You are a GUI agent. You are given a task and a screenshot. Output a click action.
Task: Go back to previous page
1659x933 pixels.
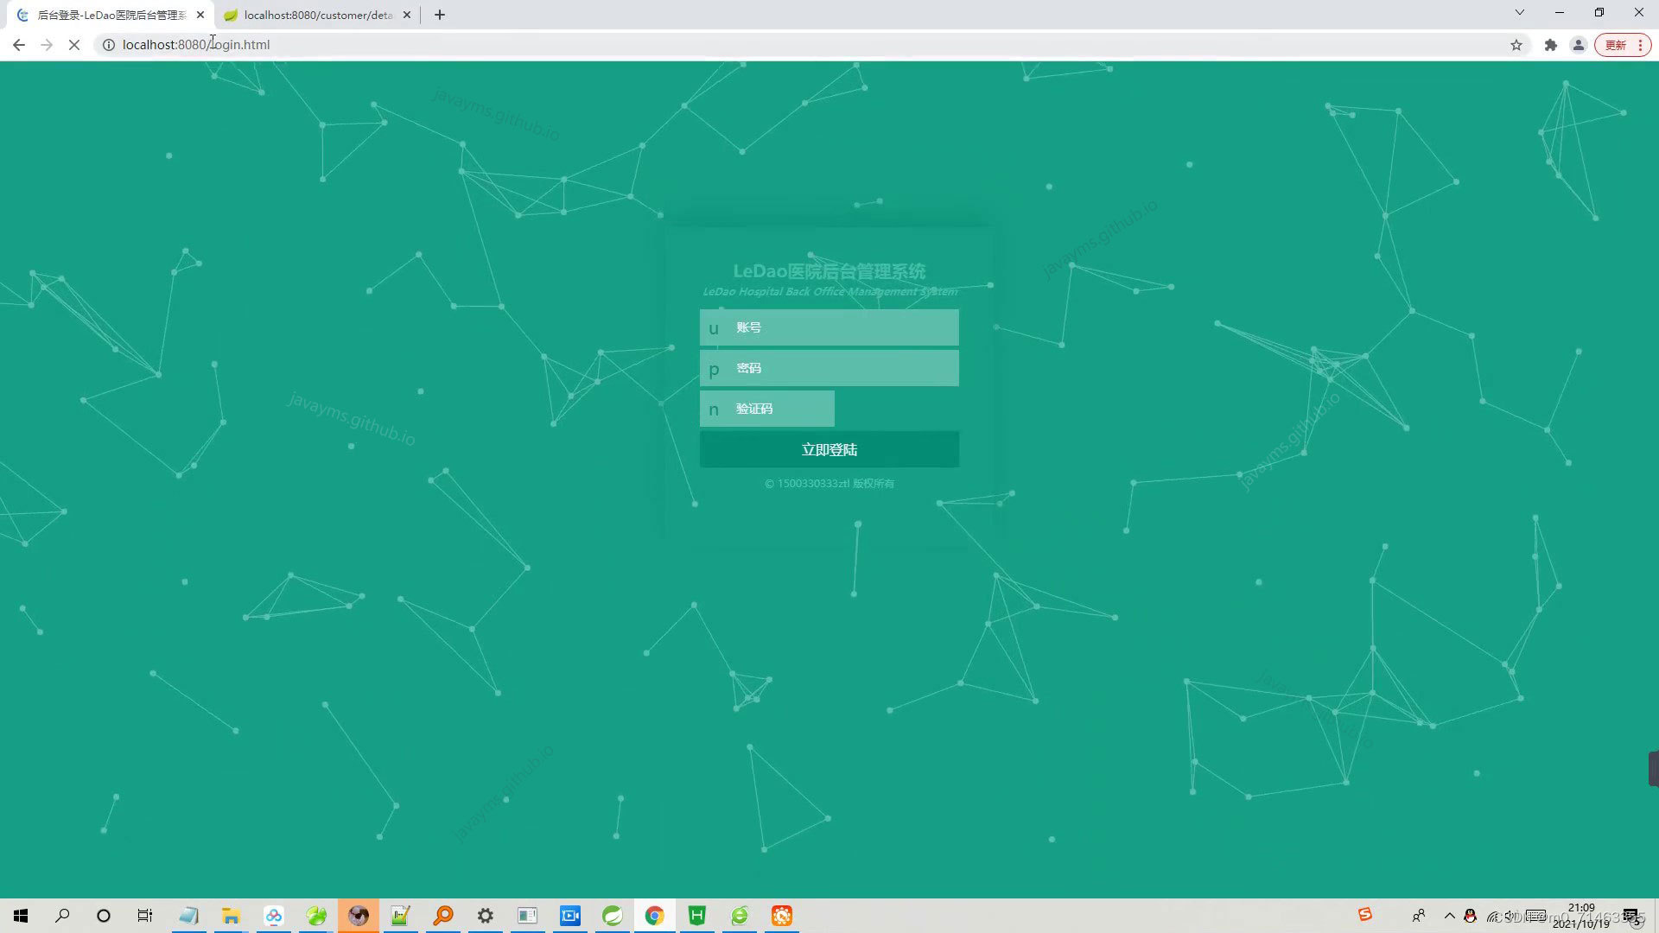[x=19, y=45]
